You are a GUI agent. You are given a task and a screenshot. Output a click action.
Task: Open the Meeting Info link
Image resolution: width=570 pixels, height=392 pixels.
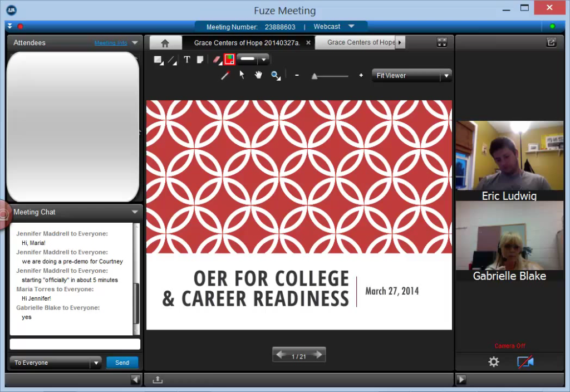pos(111,43)
